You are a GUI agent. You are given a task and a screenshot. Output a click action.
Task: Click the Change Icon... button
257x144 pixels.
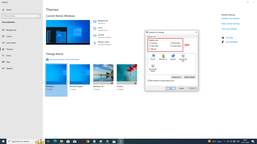point(176,77)
